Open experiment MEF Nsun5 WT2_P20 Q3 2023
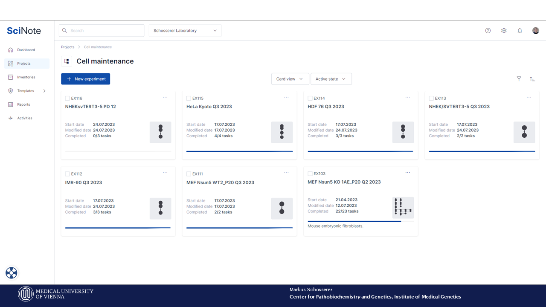This screenshot has height=307, width=546. coord(220,182)
